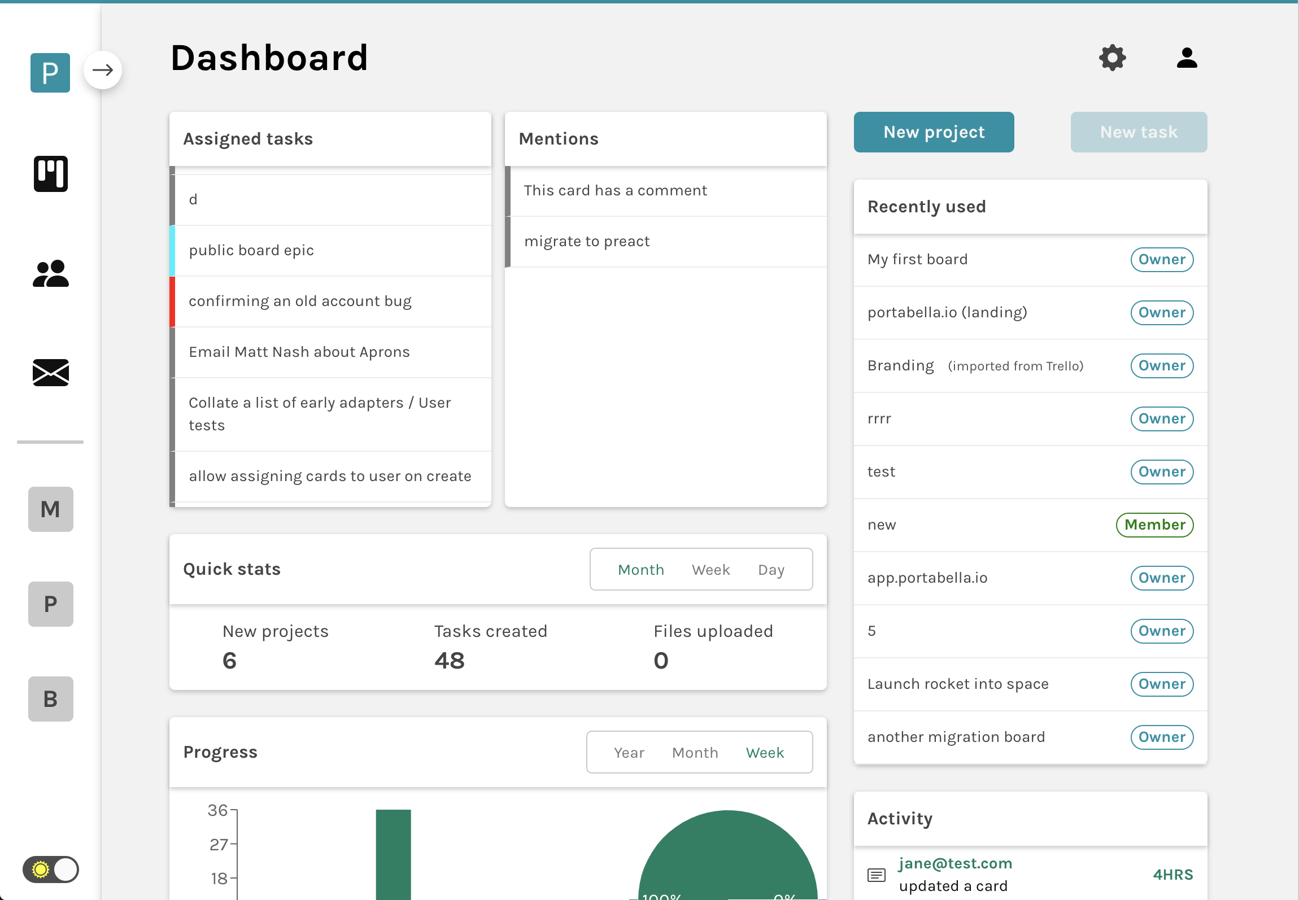Select the Week tab in Progress panel

pos(765,752)
